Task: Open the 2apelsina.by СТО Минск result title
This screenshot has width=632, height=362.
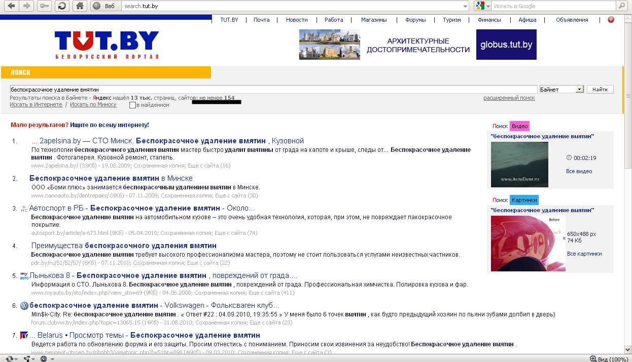Action: pyautogui.click(x=167, y=141)
